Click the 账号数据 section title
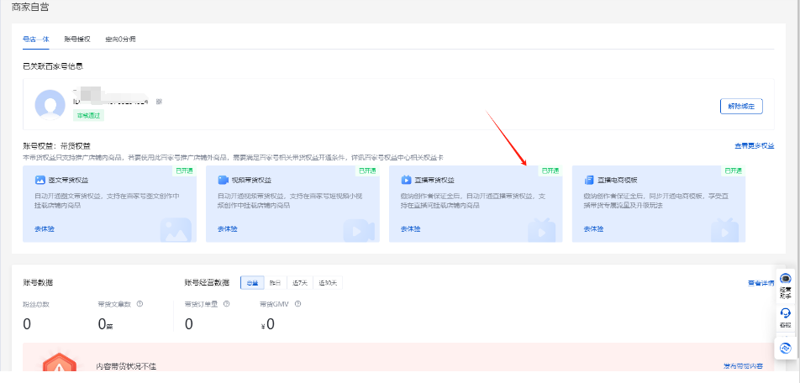Image resolution: width=800 pixels, height=383 pixels. (x=38, y=282)
